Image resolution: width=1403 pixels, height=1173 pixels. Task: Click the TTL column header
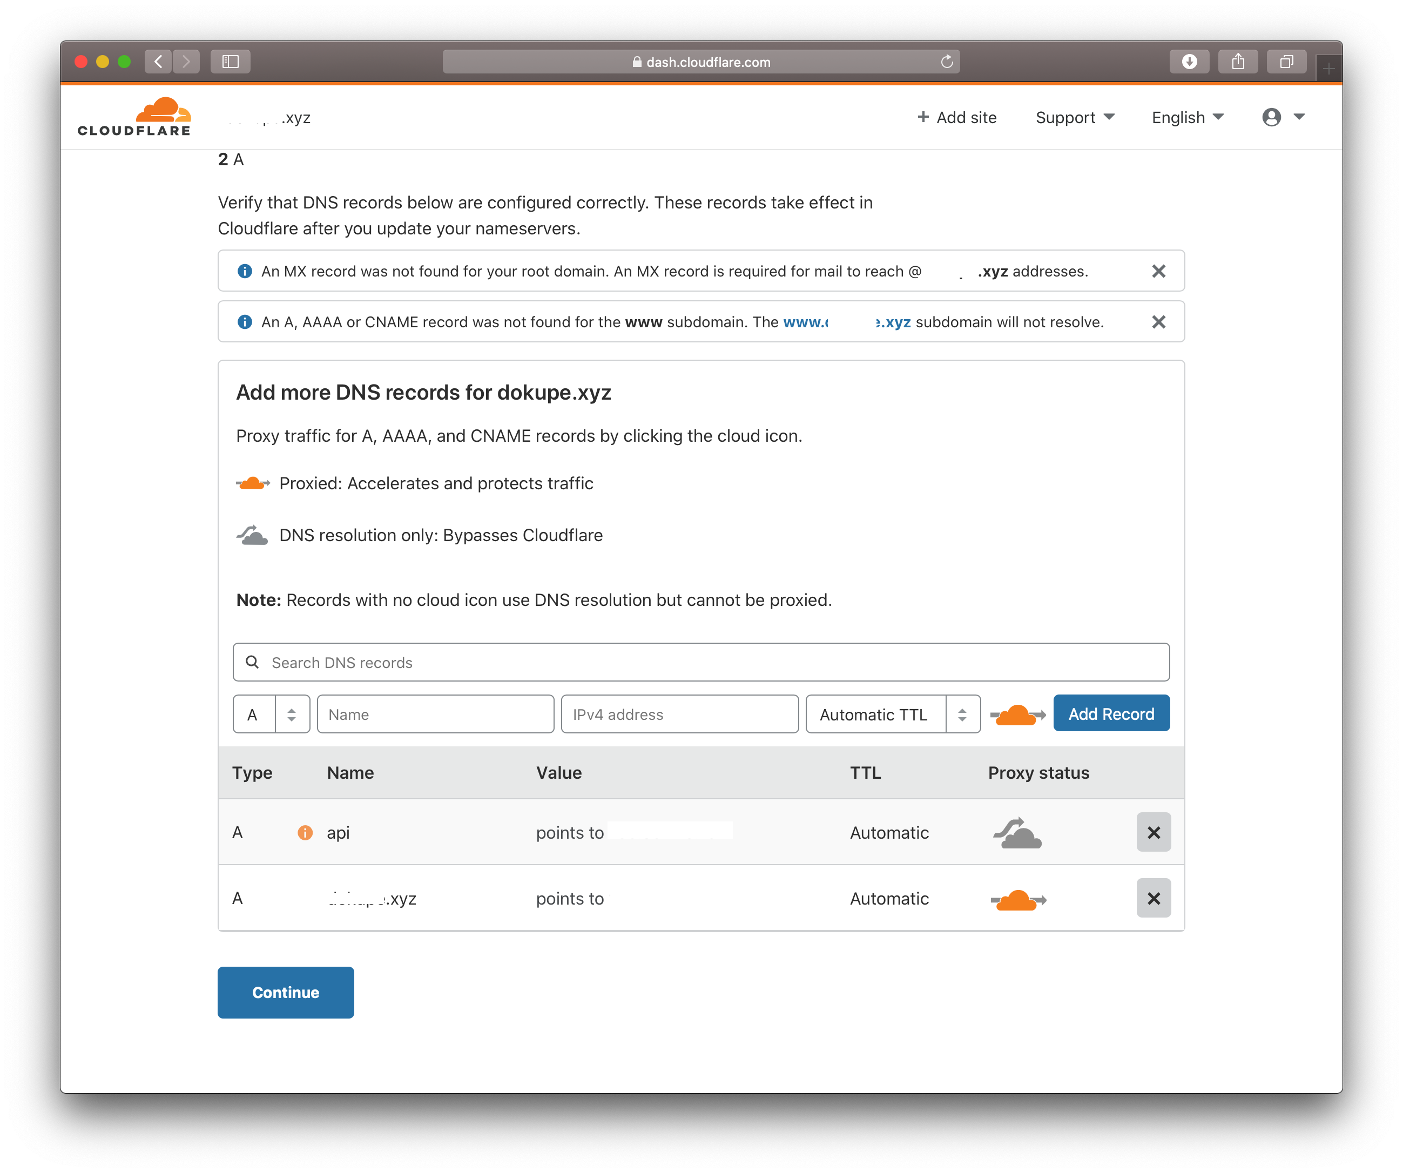click(865, 773)
